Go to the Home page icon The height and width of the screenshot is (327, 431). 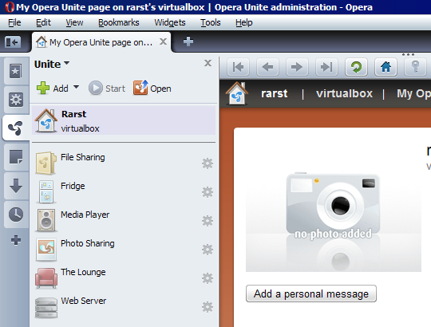[x=386, y=67]
